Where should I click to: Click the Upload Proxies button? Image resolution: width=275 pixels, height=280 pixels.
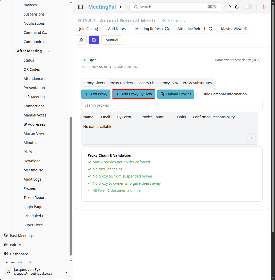[x=176, y=94]
